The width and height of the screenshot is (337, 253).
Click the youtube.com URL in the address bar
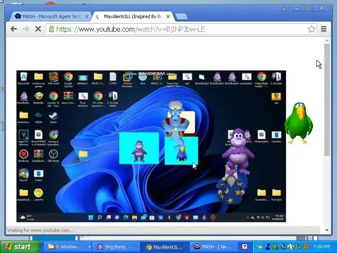[131, 29]
